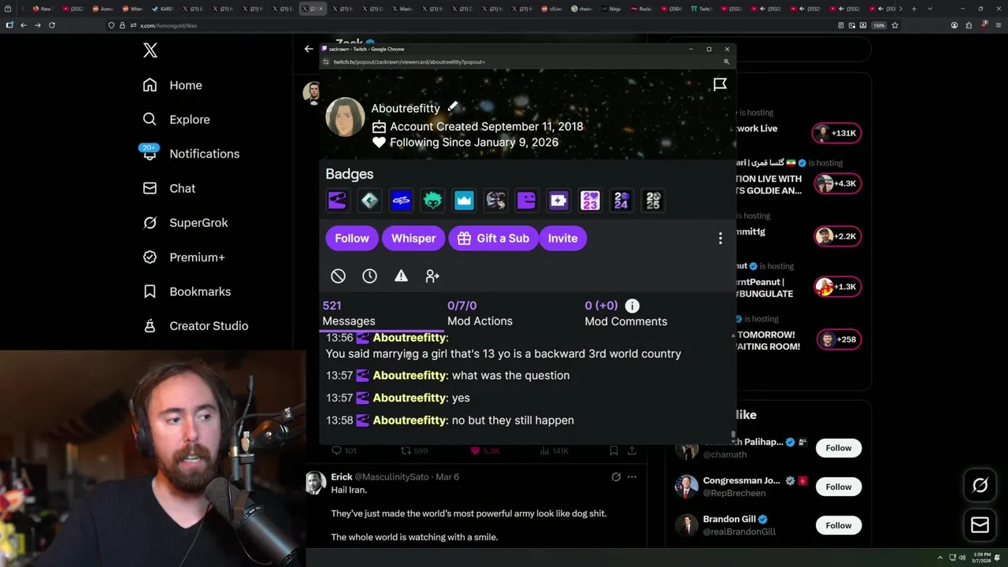Open three-dot menu on Erick's post
The width and height of the screenshot is (1008, 567).
click(632, 476)
